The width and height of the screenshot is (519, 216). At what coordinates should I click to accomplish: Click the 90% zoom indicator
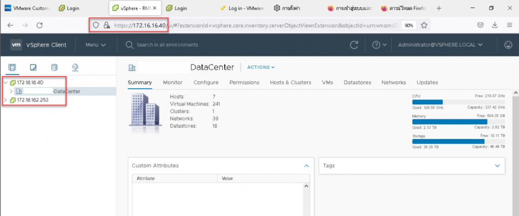409,25
